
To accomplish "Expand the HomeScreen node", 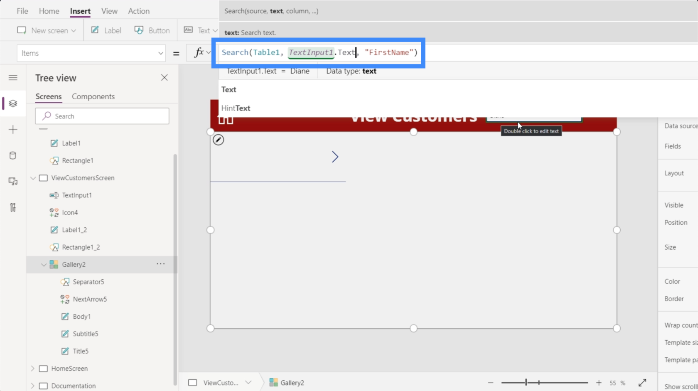I will point(33,369).
